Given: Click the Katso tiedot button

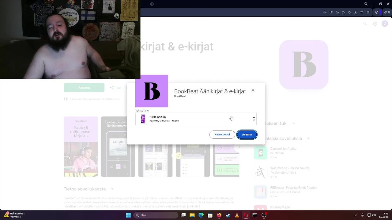Looking at the screenshot, I should [222, 134].
